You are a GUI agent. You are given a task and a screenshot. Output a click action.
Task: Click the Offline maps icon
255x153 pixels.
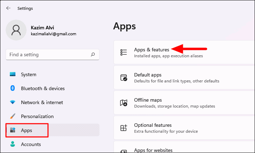click(124, 103)
